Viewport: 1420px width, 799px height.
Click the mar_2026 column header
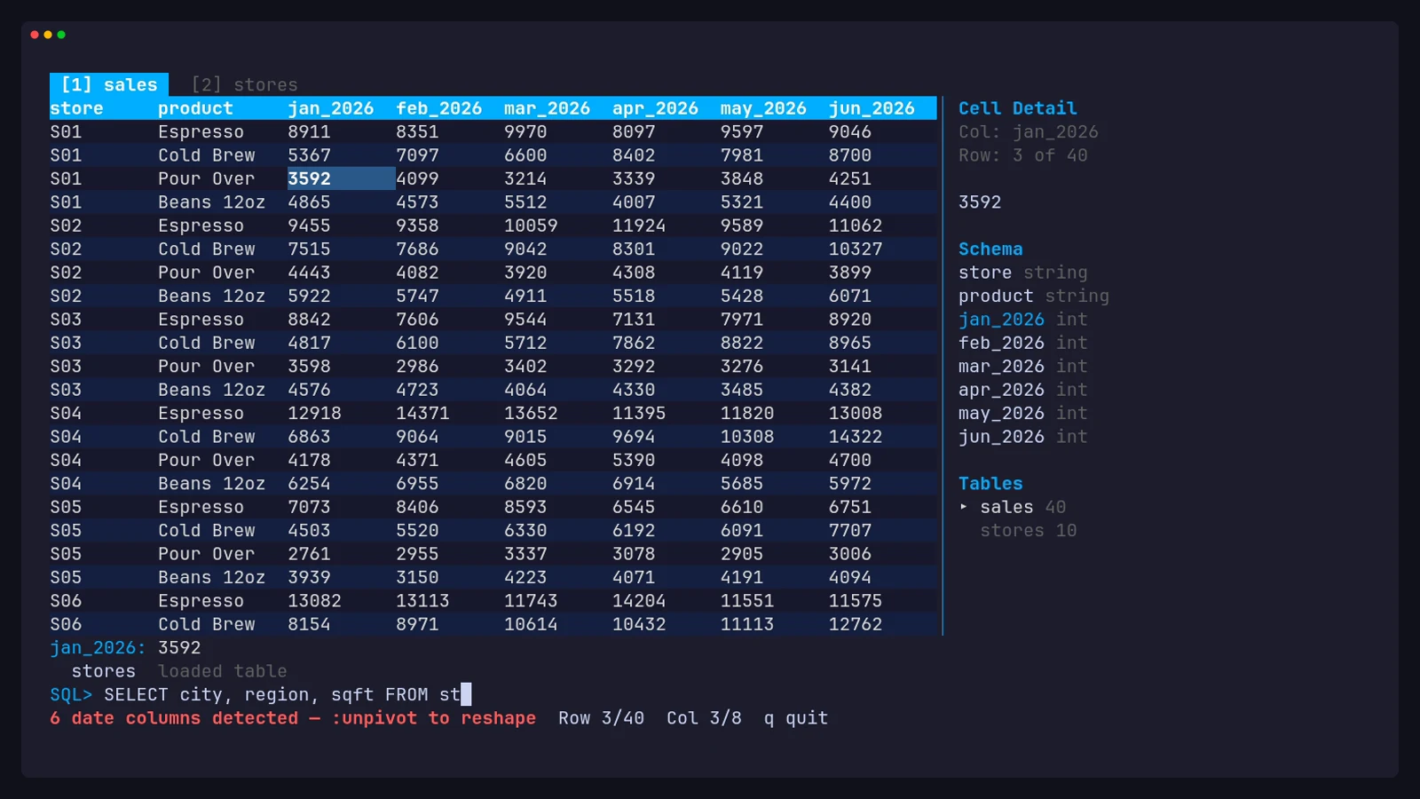548,108
